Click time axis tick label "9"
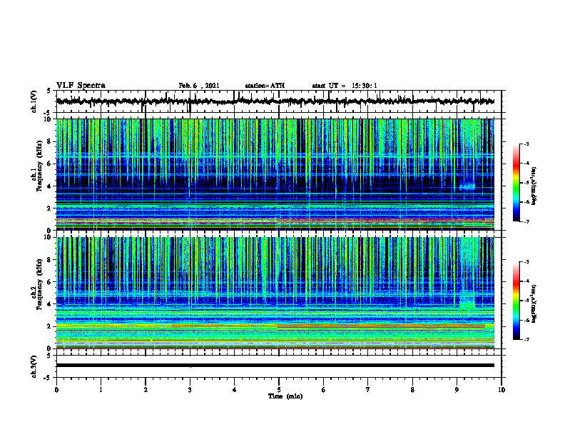This screenshot has height=437, width=565. (x=457, y=390)
